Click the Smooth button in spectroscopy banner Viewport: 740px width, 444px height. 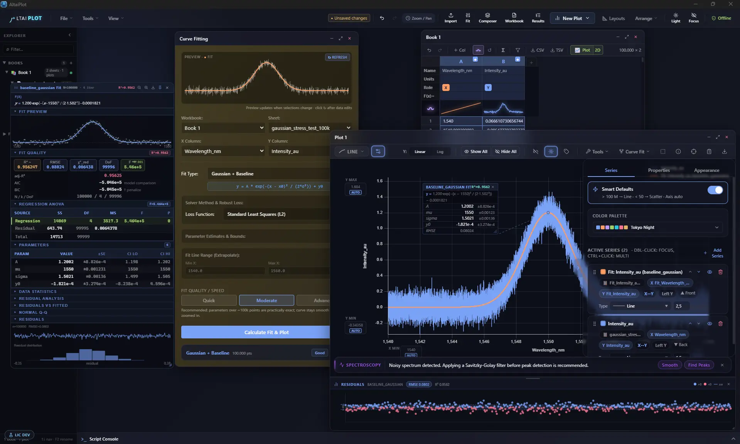click(669, 365)
